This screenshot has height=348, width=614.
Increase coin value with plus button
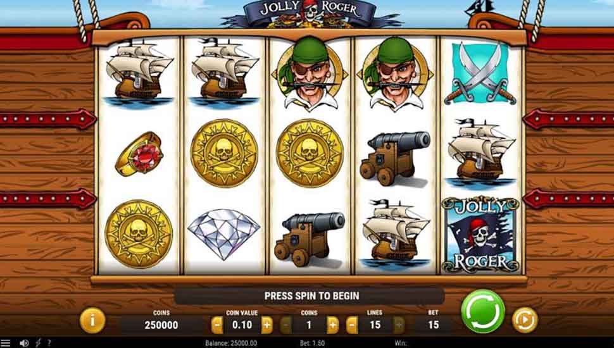click(x=267, y=325)
